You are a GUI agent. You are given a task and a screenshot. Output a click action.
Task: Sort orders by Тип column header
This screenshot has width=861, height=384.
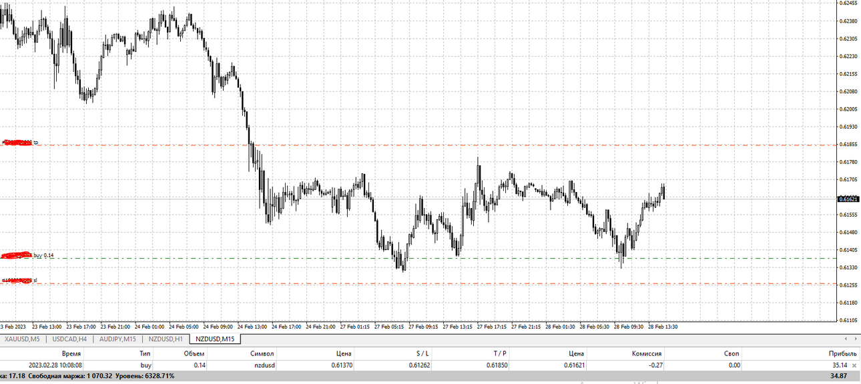pos(145,353)
